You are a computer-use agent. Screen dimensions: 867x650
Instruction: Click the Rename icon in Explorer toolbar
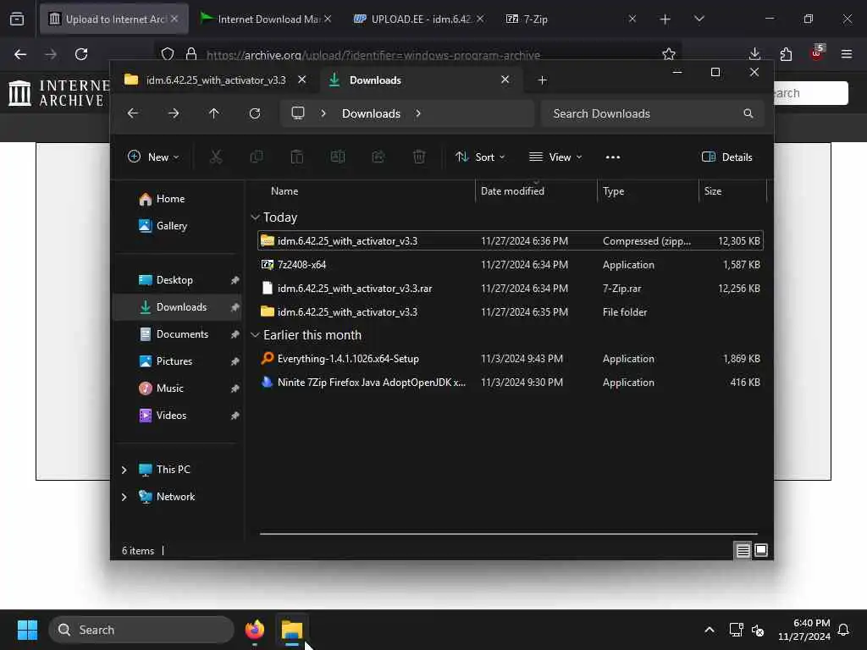(x=337, y=157)
